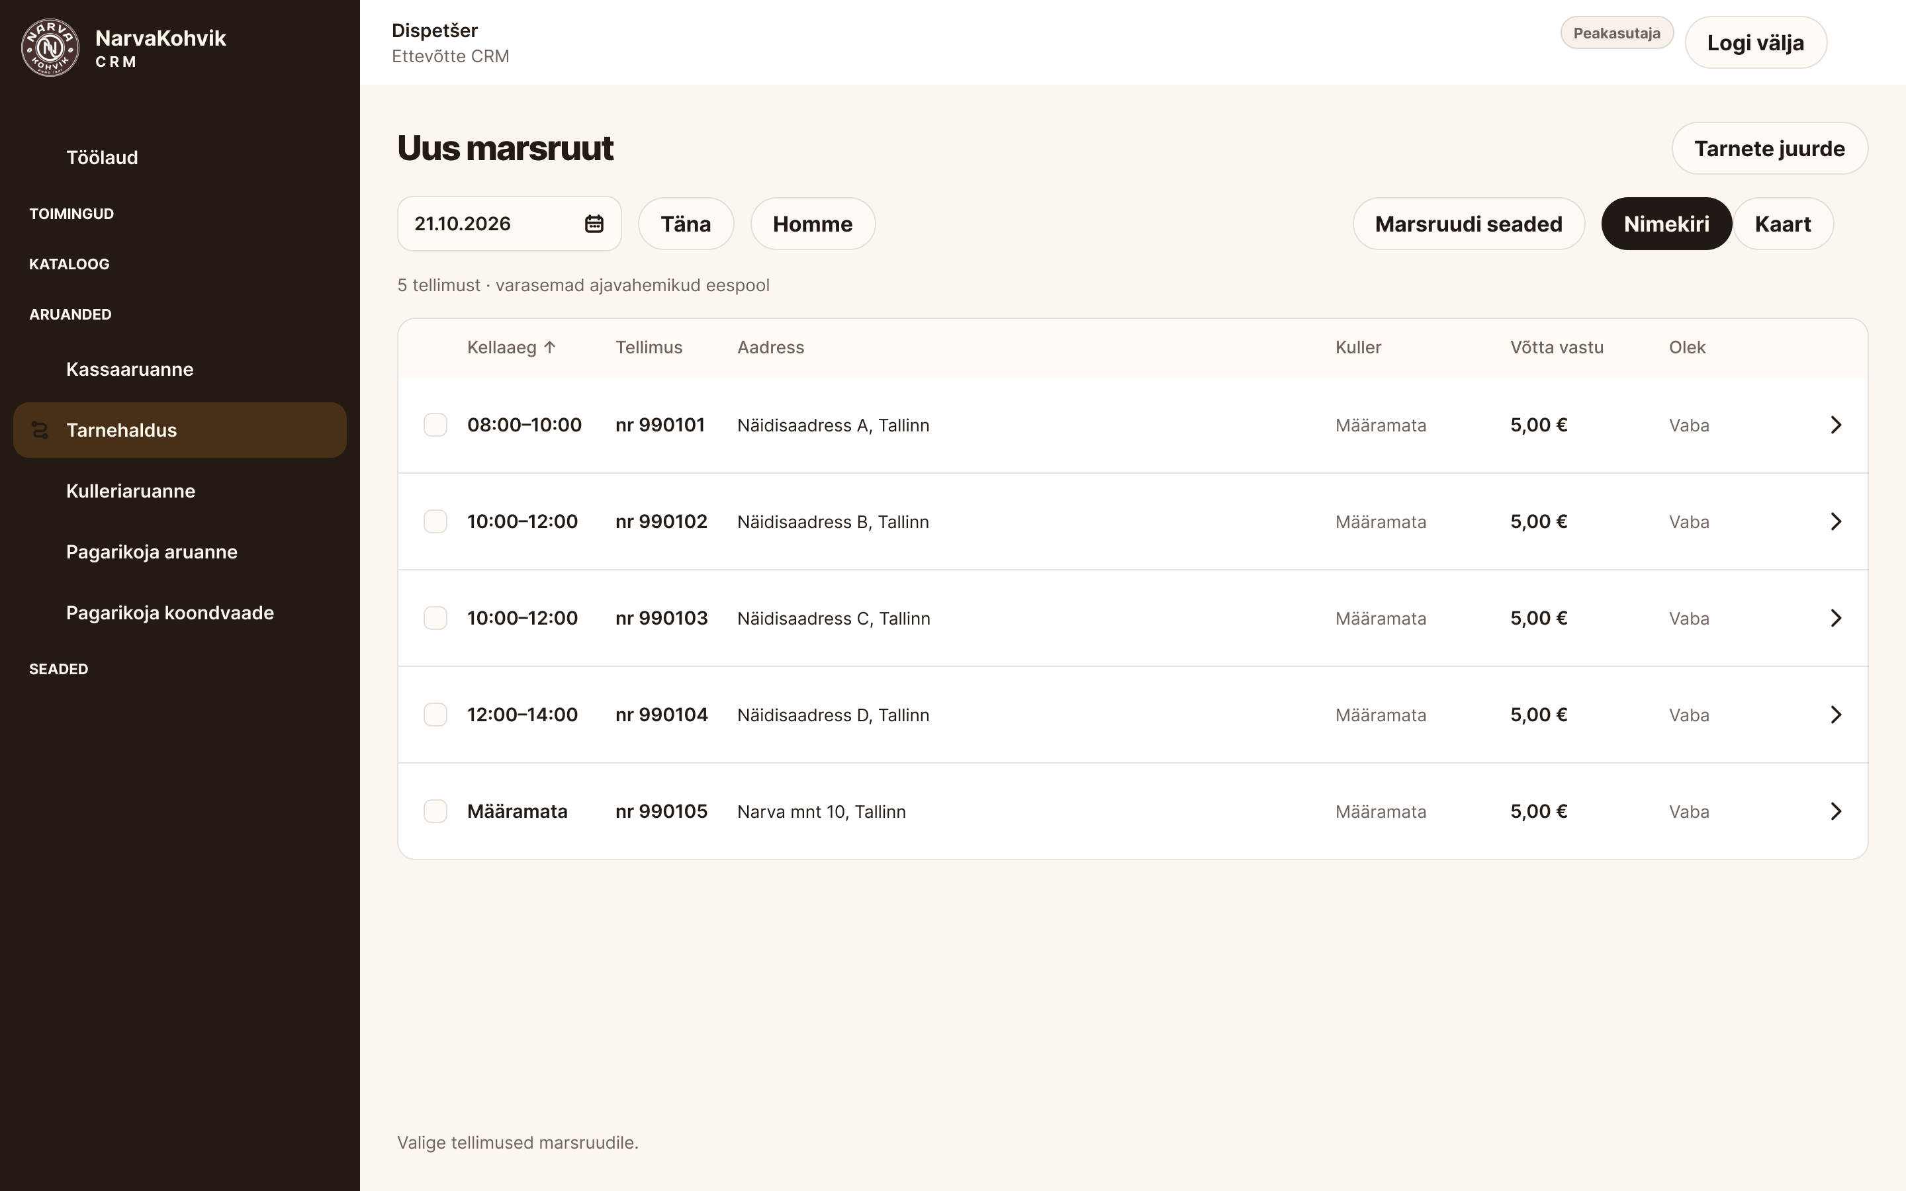Screen dimensions: 1906x1191
Task: Choose the Homme date button
Action: click(813, 224)
